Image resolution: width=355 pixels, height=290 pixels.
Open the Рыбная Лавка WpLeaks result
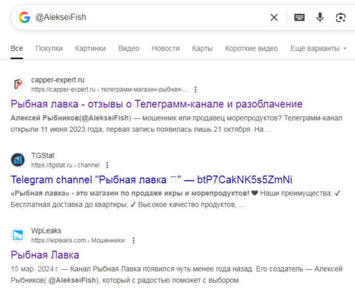click(x=45, y=255)
